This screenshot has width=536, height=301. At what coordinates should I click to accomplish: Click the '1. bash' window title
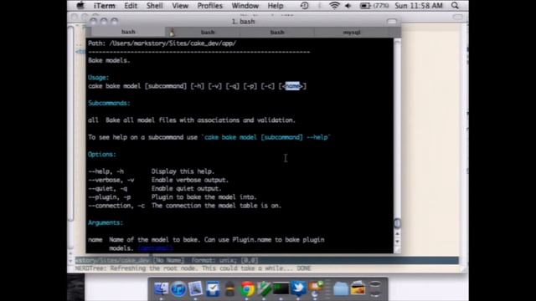pyautogui.click(x=243, y=22)
